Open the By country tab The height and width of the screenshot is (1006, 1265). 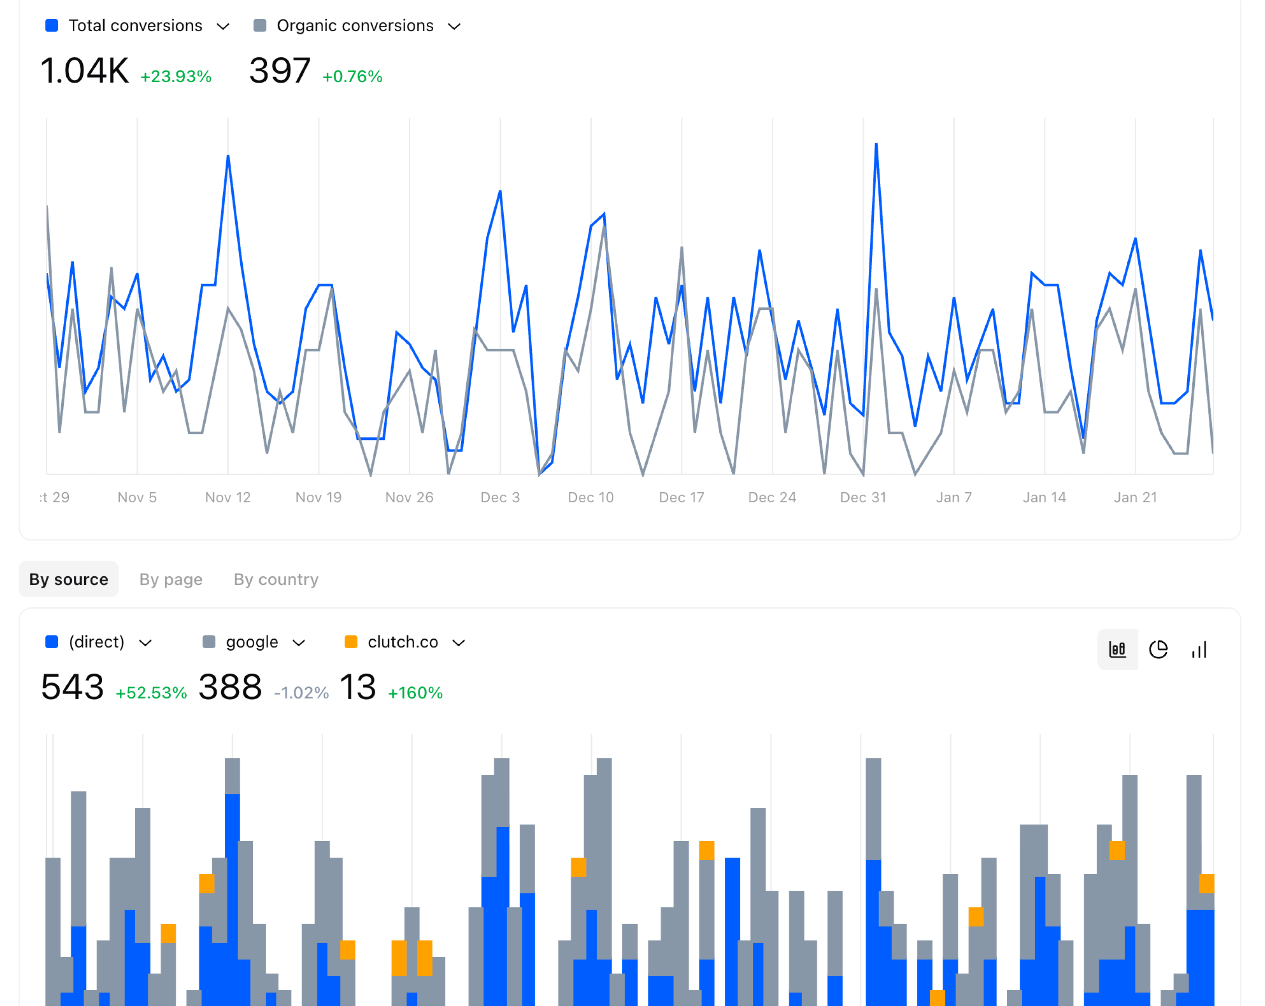[275, 579]
